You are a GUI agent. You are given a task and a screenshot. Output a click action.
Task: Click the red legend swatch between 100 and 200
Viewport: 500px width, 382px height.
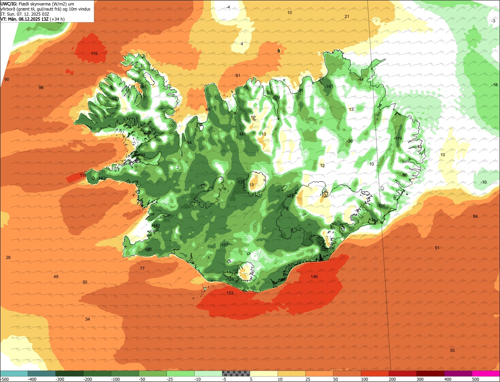point(375,373)
